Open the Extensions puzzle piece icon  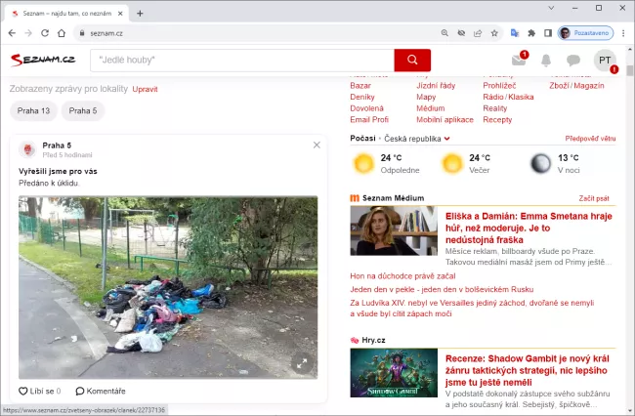(x=531, y=33)
